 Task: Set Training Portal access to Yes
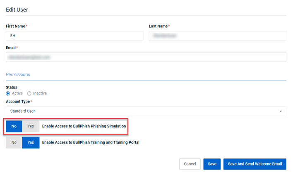pyautogui.click(x=31, y=142)
